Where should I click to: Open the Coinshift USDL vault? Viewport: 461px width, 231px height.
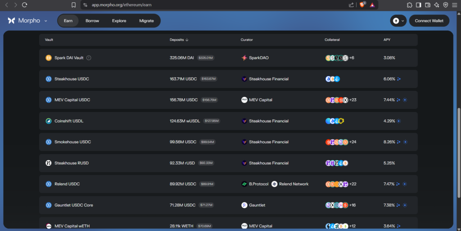click(228, 121)
